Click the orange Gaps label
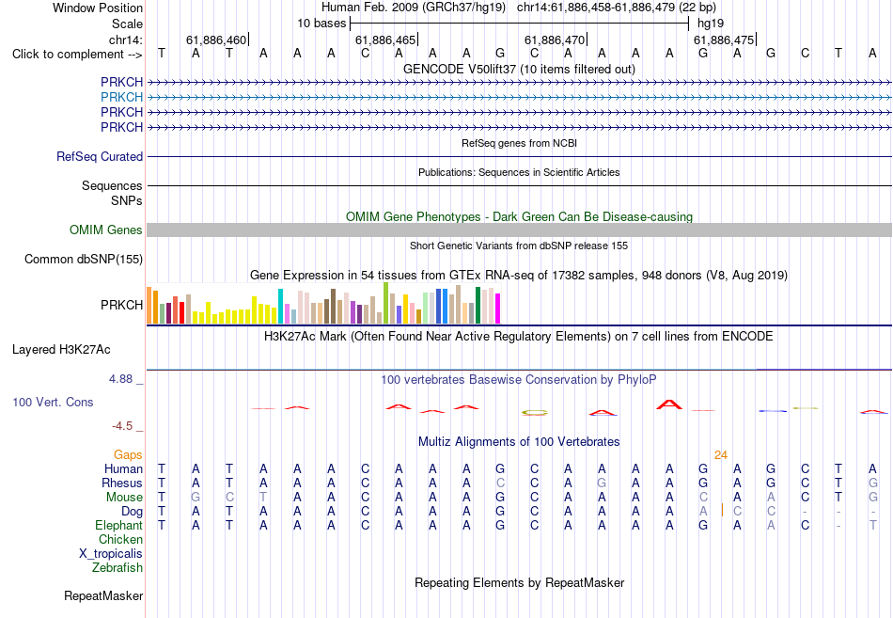 point(128,455)
